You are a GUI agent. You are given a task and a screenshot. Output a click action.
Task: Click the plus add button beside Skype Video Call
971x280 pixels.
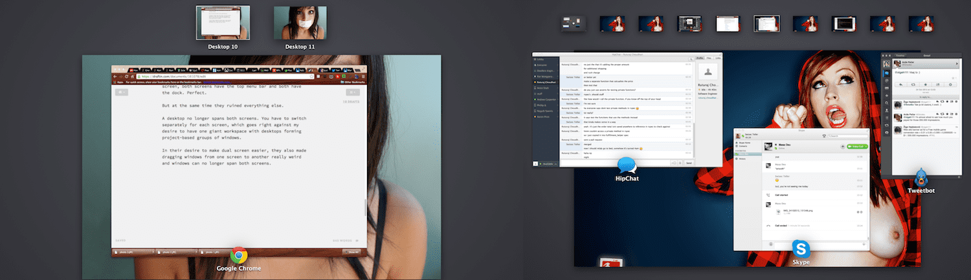842,147
